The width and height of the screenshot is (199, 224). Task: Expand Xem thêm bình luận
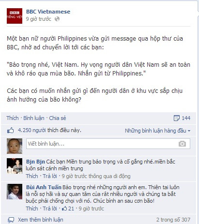[41, 220]
